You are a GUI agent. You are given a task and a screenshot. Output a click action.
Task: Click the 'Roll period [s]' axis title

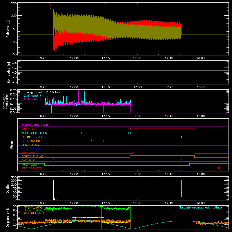8,72
